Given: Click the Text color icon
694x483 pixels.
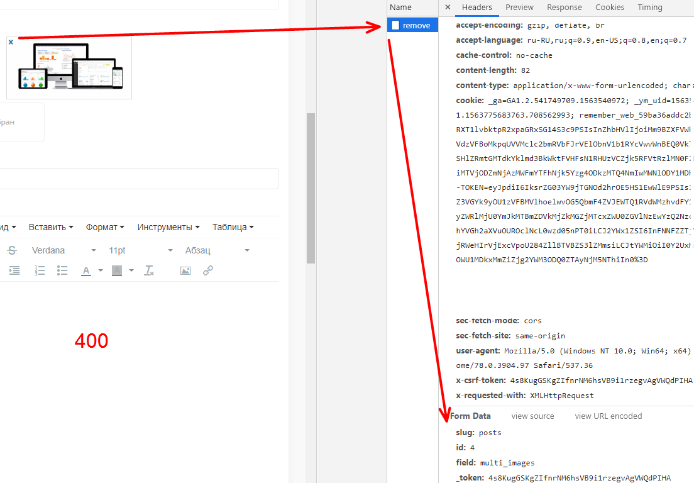Looking at the screenshot, I should click(85, 270).
